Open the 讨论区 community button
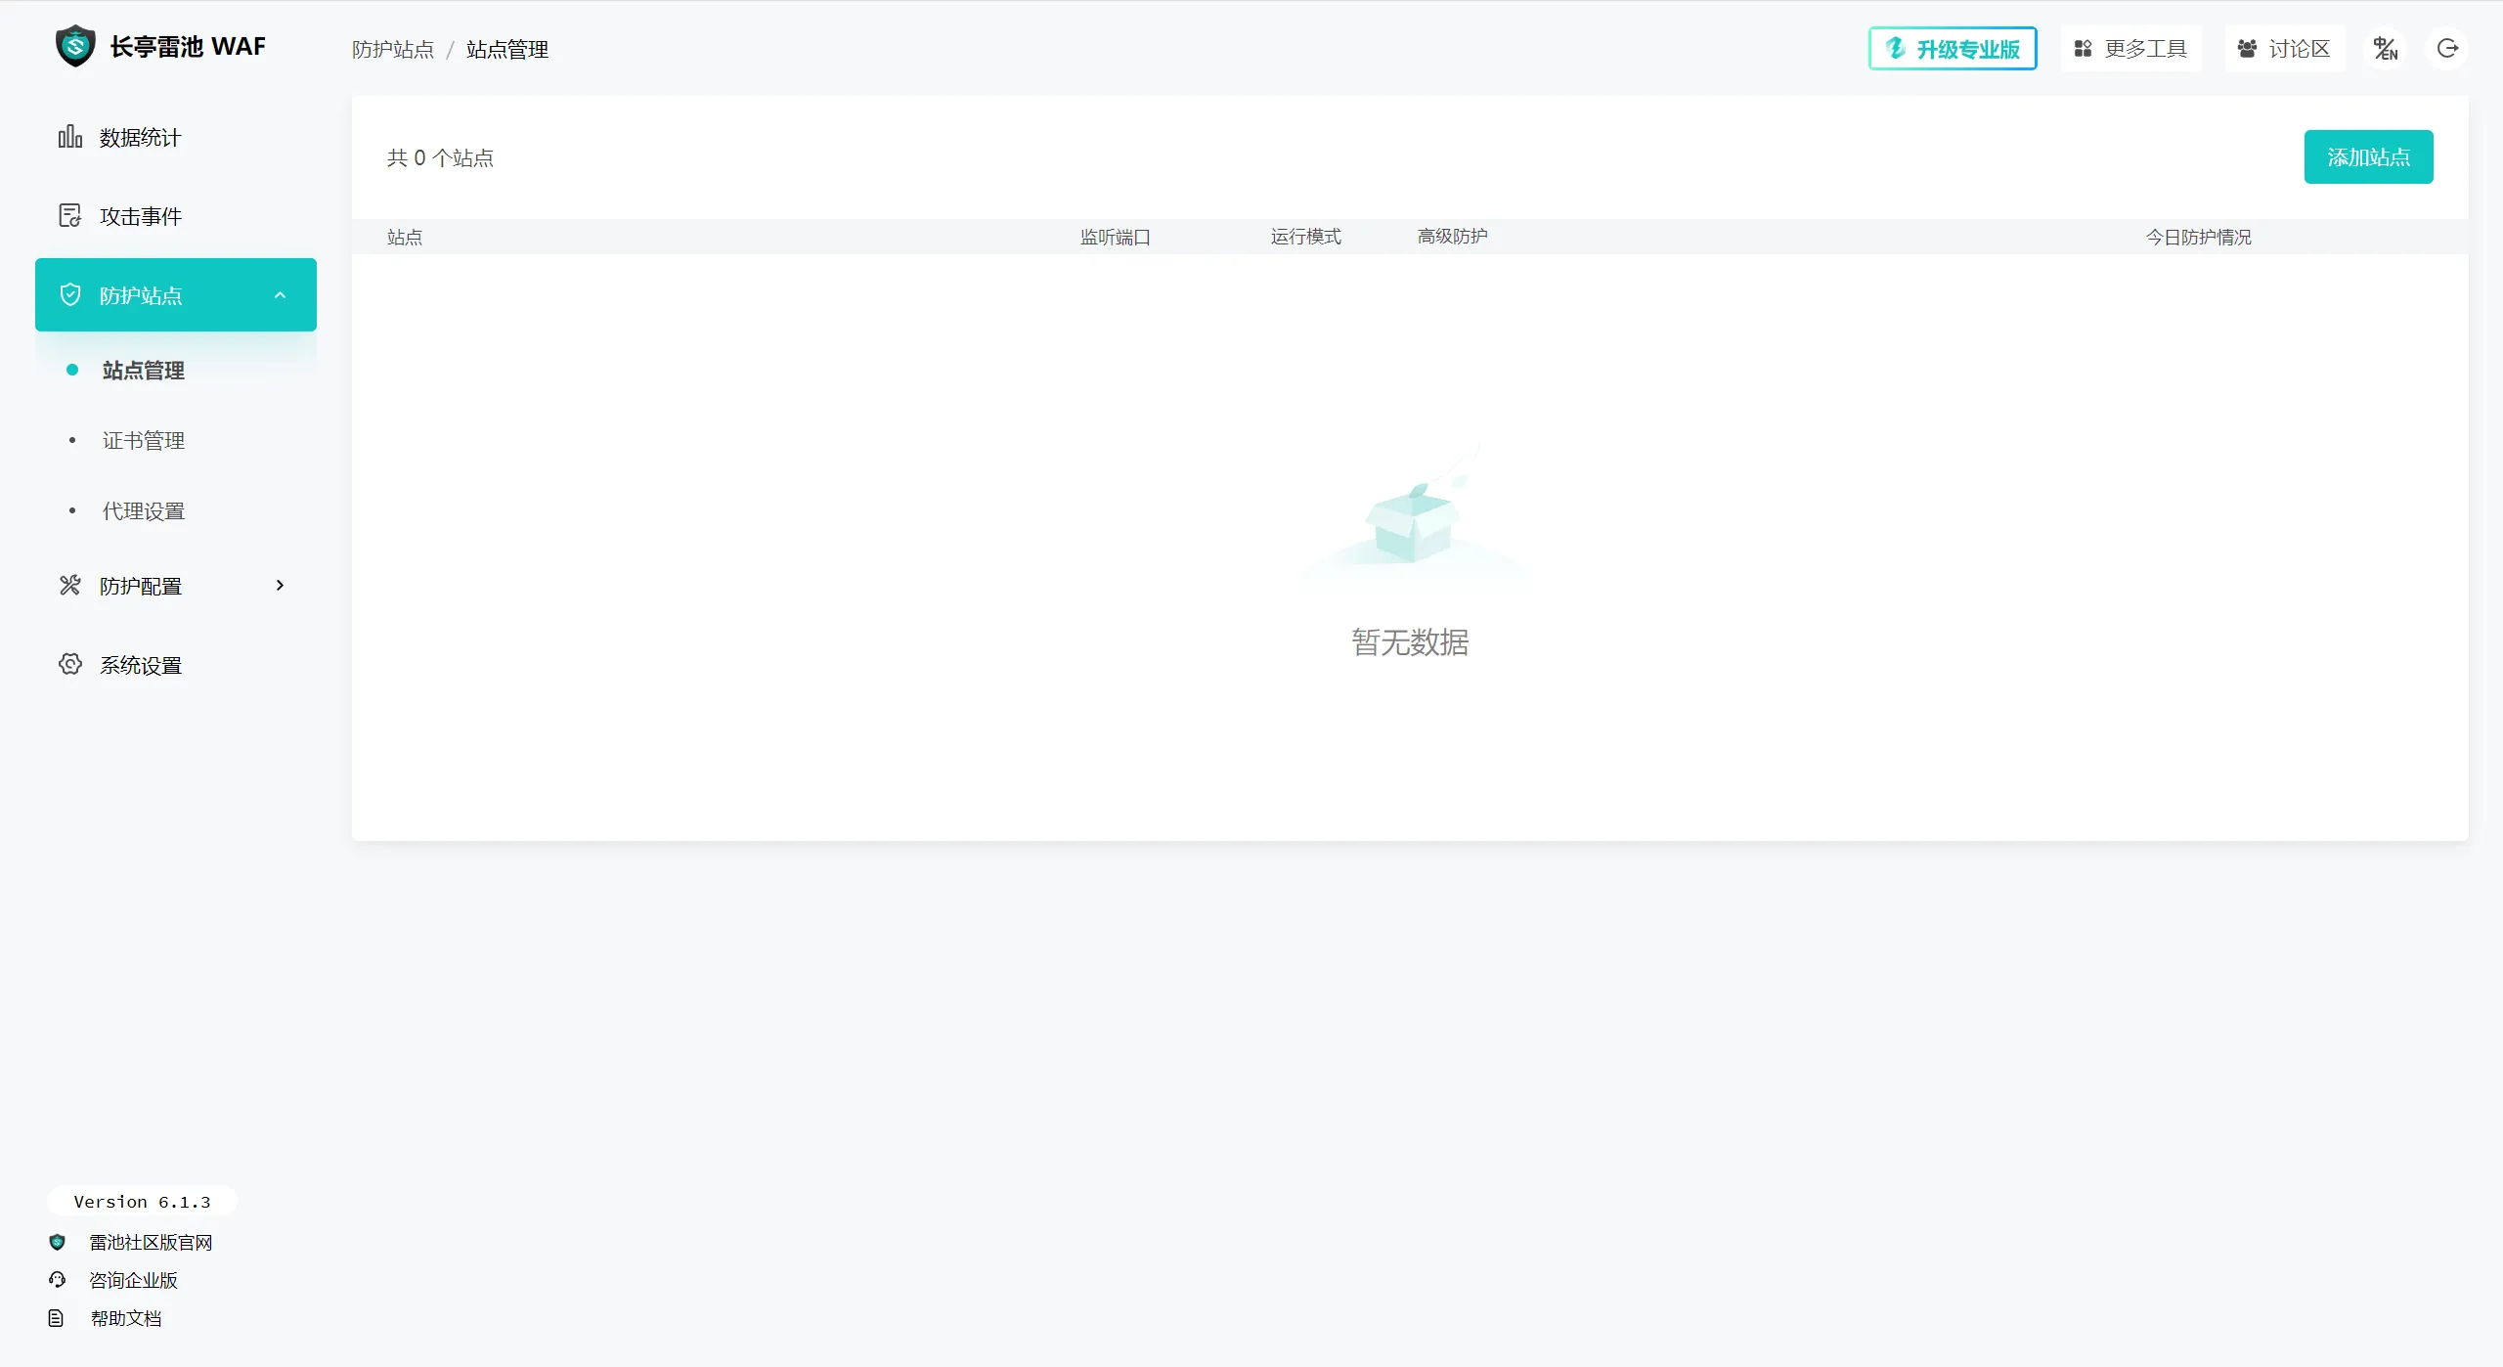 point(2284,48)
